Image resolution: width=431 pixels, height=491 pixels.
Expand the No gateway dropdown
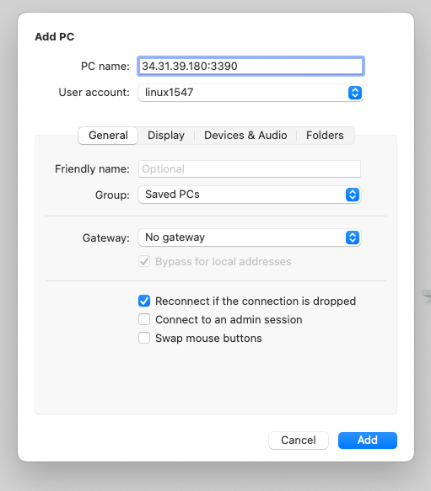click(x=250, y=237)
